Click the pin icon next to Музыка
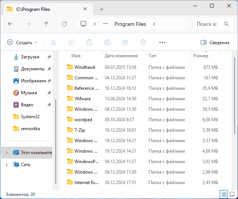 pyautogui.click(x=49, y=93)
